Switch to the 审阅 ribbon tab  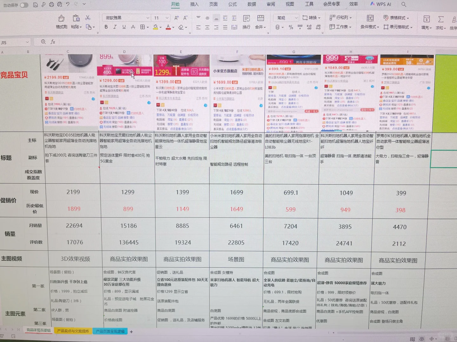click(271, 4)
